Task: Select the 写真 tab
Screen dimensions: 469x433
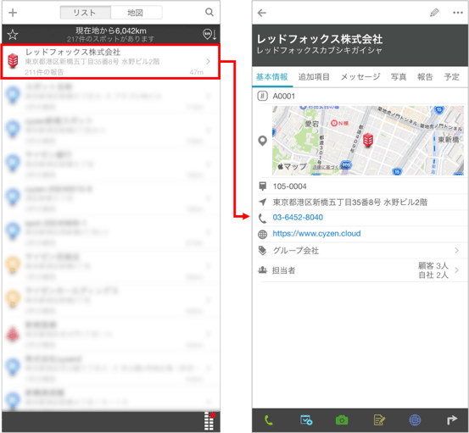Action: coord(399,77)
